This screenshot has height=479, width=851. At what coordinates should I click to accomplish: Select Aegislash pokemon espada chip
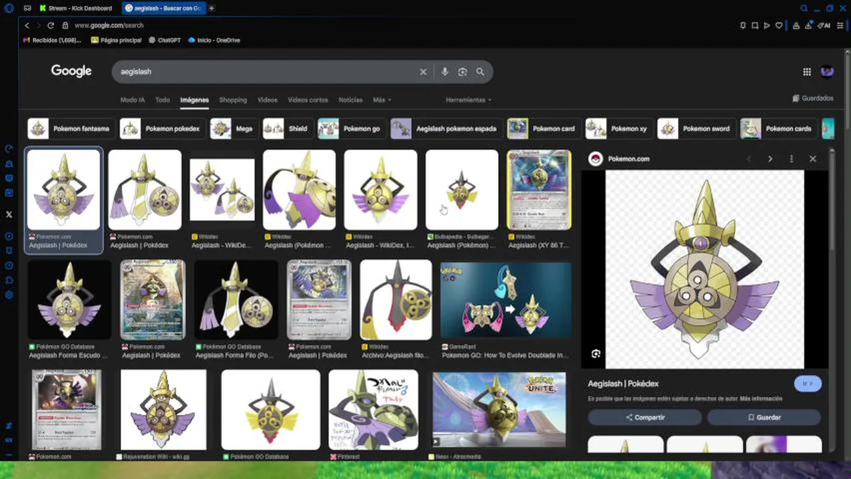(445, 129)
